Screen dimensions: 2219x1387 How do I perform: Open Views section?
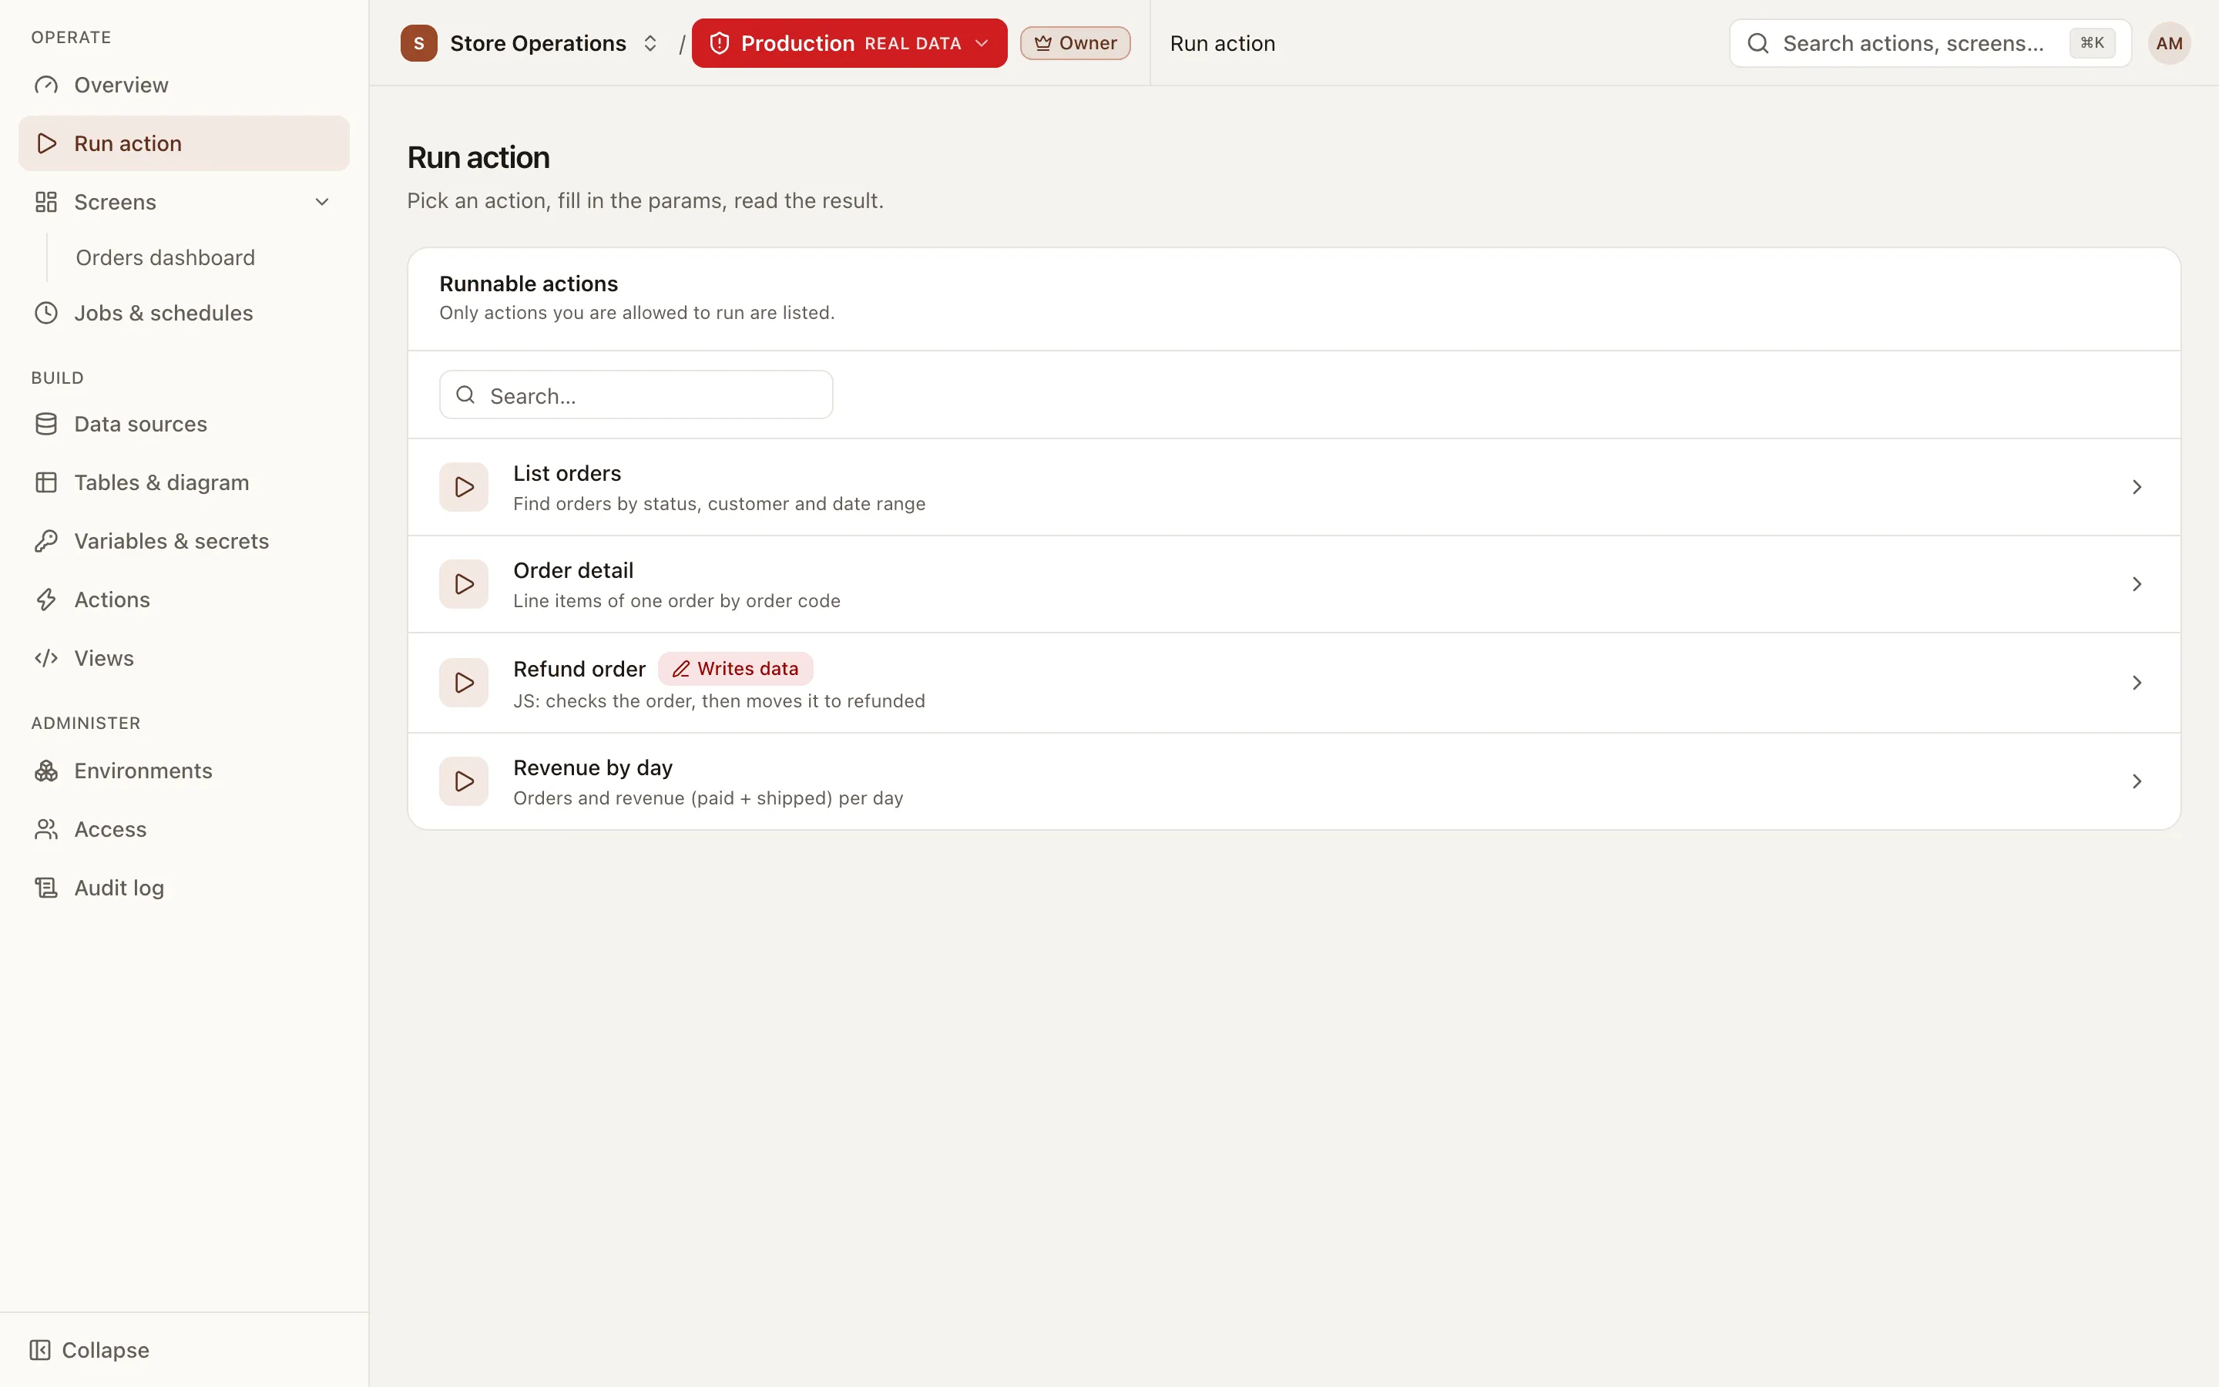pyautogui.click(x=183, y=659)
